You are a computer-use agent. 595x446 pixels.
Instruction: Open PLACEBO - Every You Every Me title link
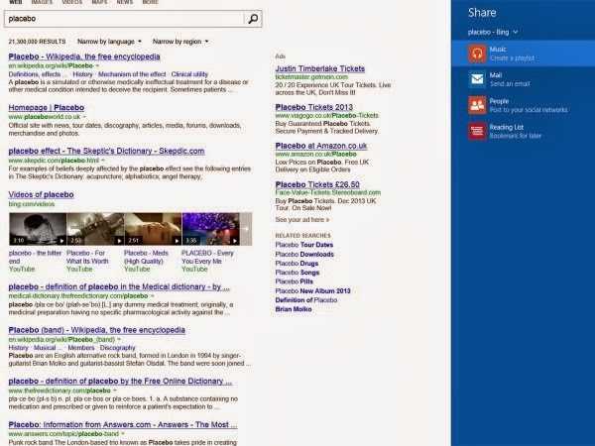pyautogui.click(x=207, y=257)
